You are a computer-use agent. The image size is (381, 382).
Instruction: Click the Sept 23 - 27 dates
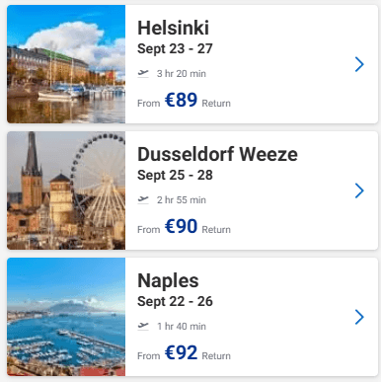tap(175, 48)
